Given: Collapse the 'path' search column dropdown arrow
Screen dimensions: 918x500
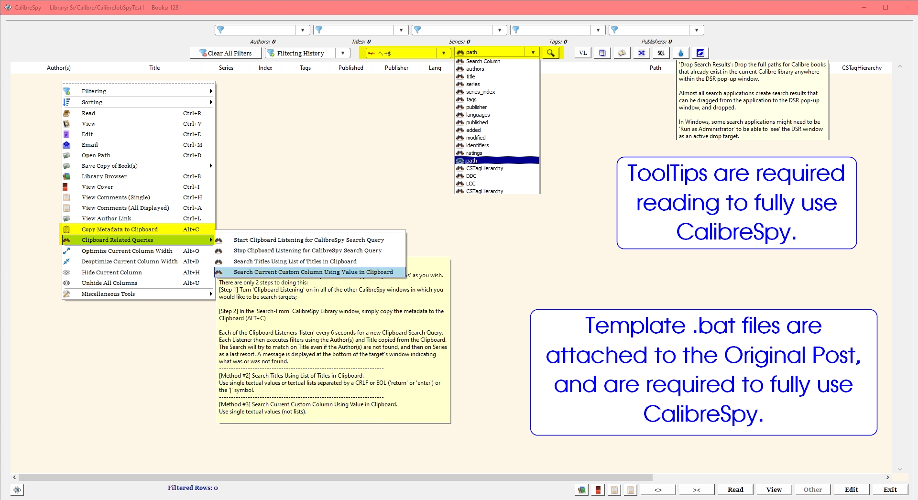Looking at the screenshot, I should (x=533, y=53).
